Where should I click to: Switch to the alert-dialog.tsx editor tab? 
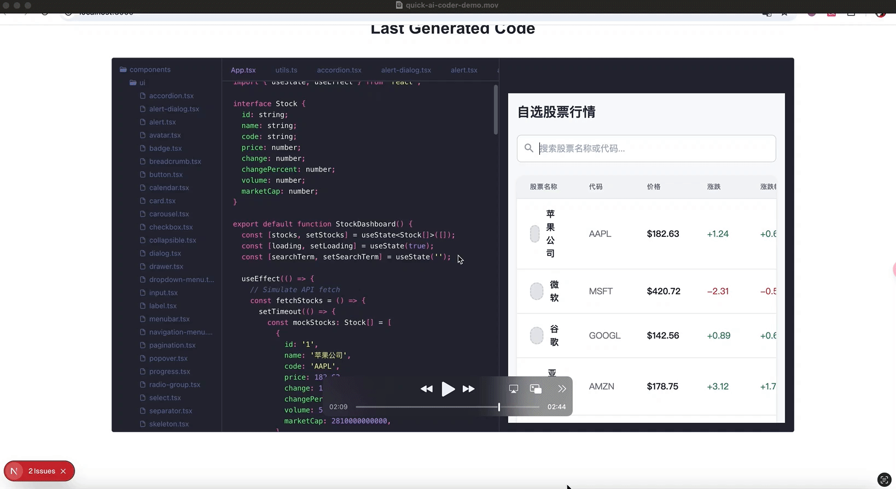406,70
